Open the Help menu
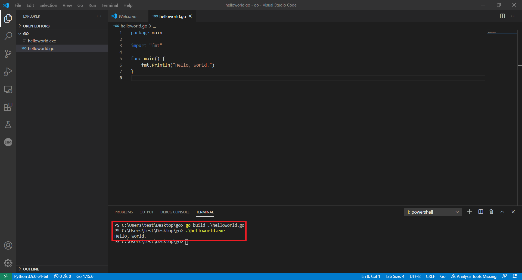Viewport: 522px width, 280px height. 128,5
